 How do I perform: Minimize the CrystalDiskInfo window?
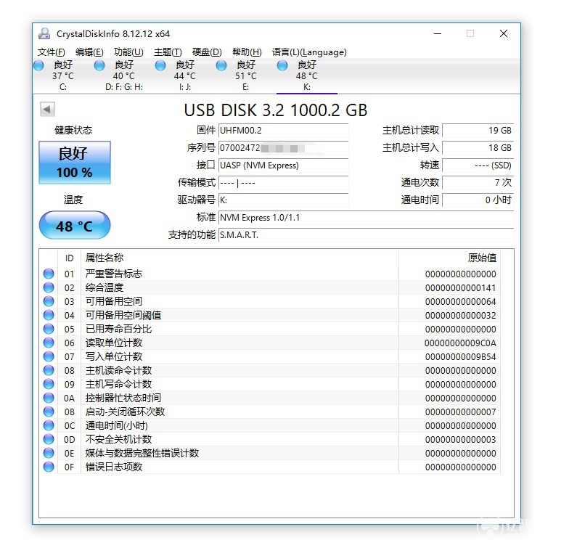[438, 33]
